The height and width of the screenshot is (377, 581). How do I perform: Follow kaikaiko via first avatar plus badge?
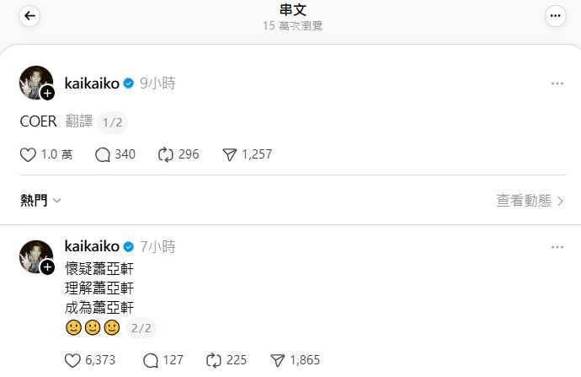click(x=48, y=94)
